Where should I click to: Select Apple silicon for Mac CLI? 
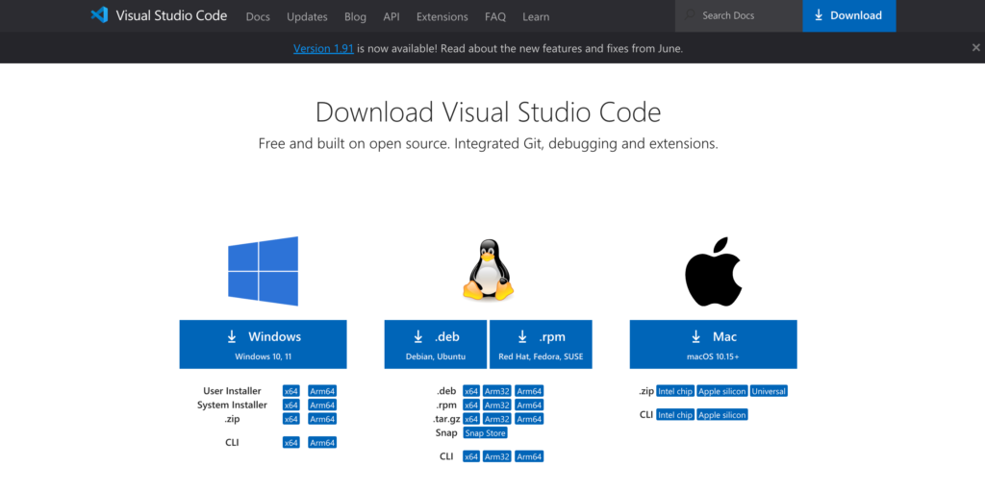point(722,415)
